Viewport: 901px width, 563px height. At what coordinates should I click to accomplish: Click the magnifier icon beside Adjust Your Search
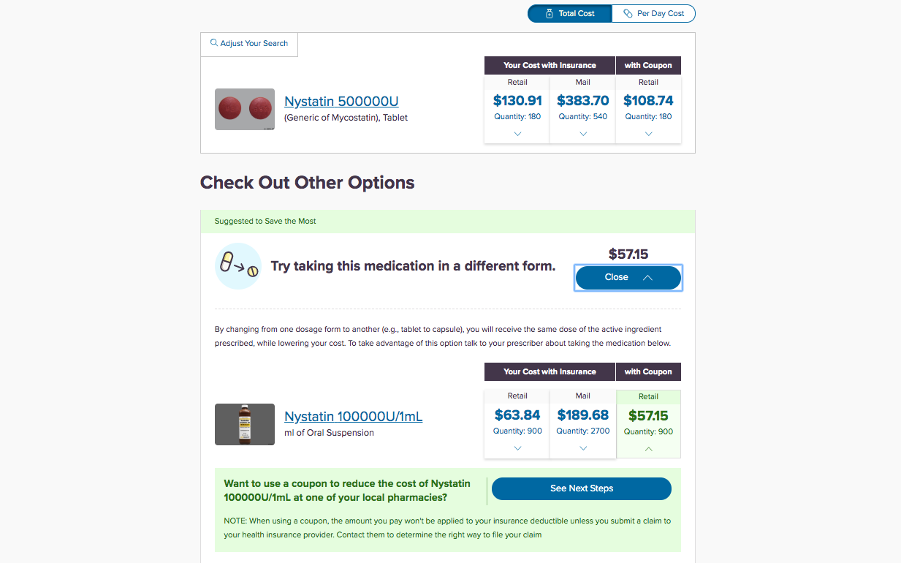pyautogui.click(x=214, y=43)
